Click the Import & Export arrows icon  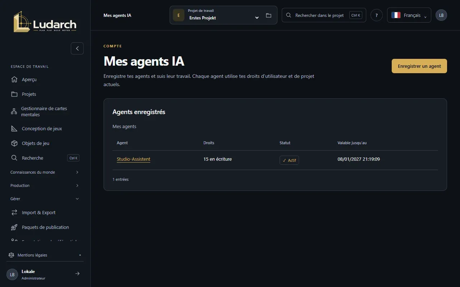pyautogui.click(x=14, y=212)
